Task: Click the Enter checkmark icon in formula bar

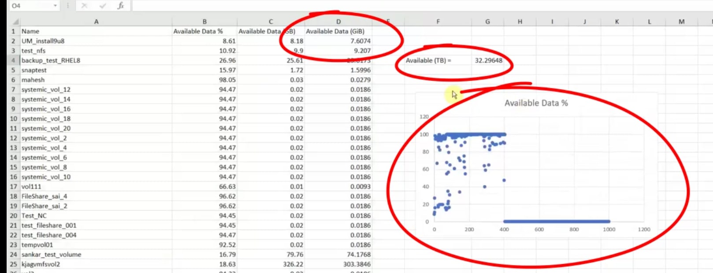Action: tap(102, 6)
